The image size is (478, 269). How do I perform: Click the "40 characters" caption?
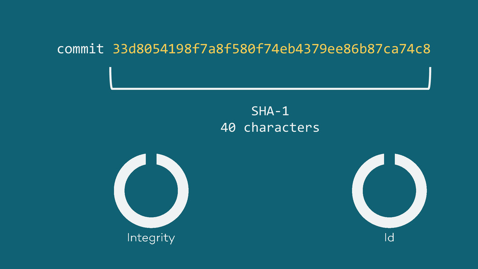[270, 127]
